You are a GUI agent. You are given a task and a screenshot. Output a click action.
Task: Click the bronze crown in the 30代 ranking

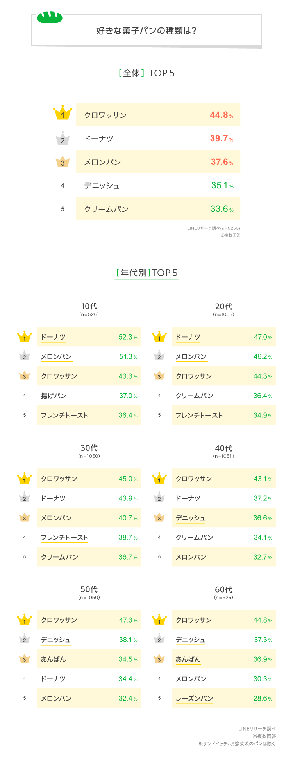(24, 517)
